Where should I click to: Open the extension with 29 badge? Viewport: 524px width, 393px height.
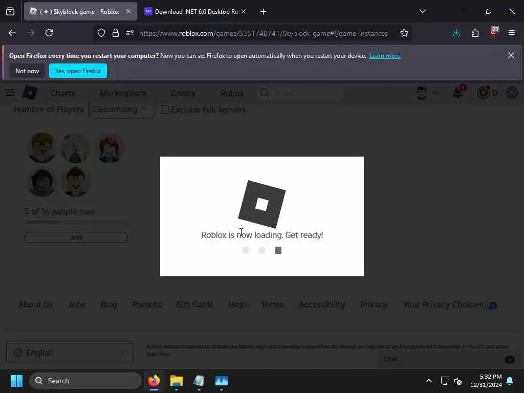[x=494, y=32]
